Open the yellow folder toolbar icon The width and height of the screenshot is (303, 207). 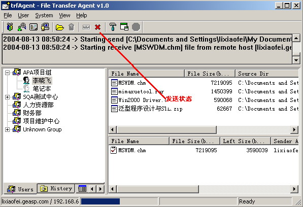coord(60,27)
